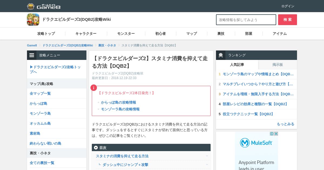Open the 初心者 menu
Viewport: 324px width, 170px height.
click(x=160, y=34)
